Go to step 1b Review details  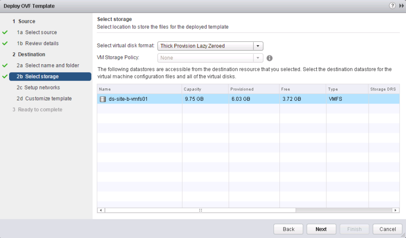coord(38,44)
